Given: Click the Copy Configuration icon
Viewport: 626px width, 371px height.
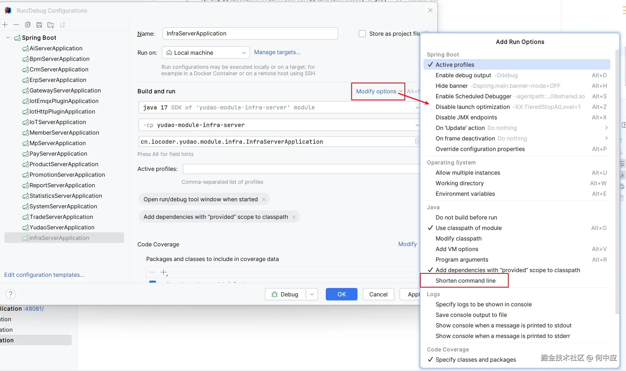Looking at the screenshot, I should (28, 25).
